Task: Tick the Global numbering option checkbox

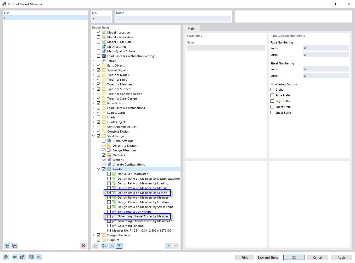Action: click(x=272, y=90)
